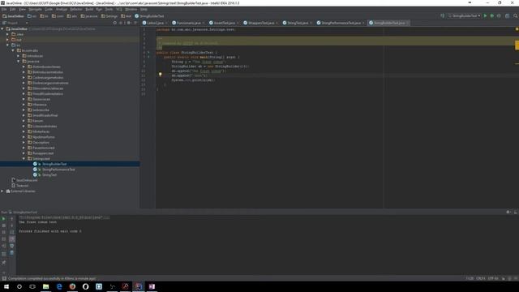Image resolution: width=519 pixels, height=292 pixels.
Task: Switch to the StringPerformanceTest.java tab
Action: pyautogui.click(x=341, y=23)
